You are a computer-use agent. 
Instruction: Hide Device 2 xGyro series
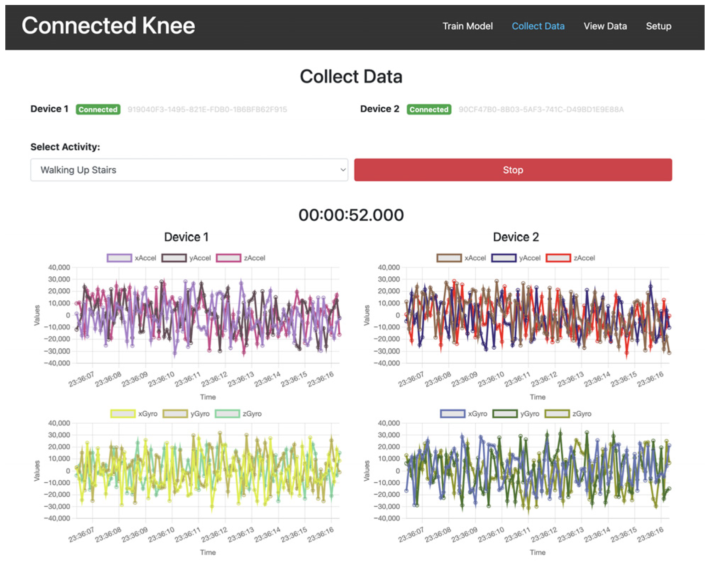(453, 413)
